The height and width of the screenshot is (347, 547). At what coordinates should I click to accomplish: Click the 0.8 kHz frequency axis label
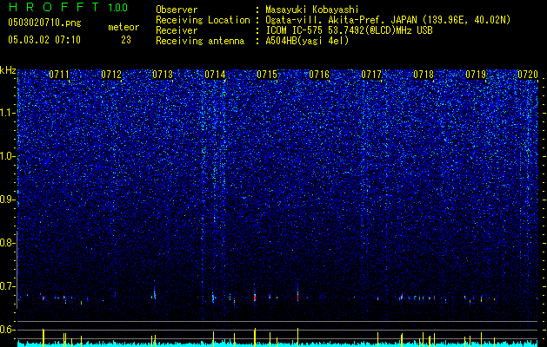(x=7, y=243)
